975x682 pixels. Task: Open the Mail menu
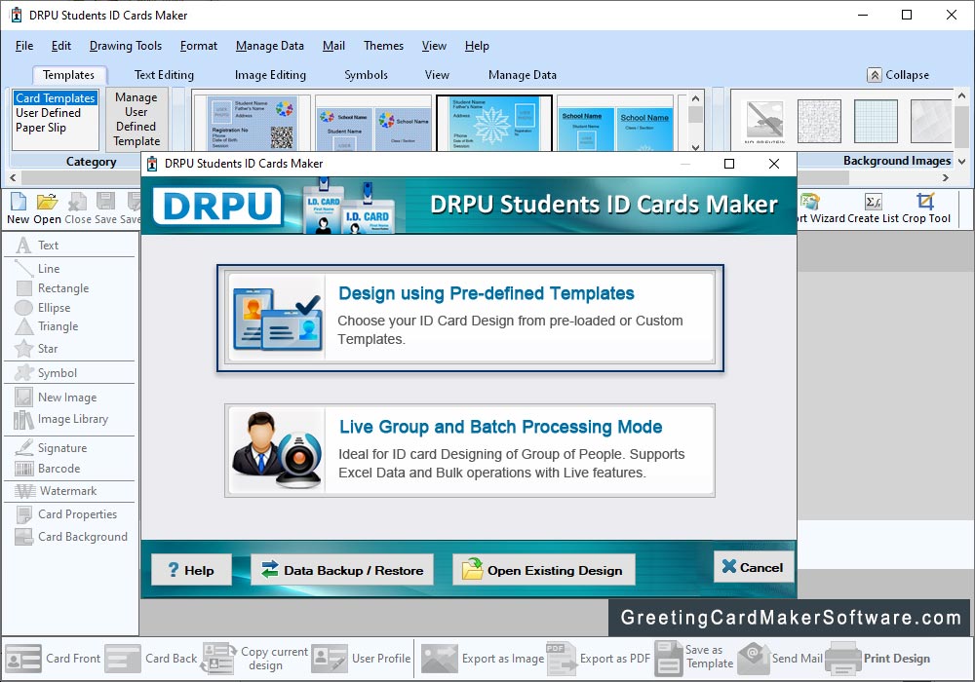tap(333, 46)
